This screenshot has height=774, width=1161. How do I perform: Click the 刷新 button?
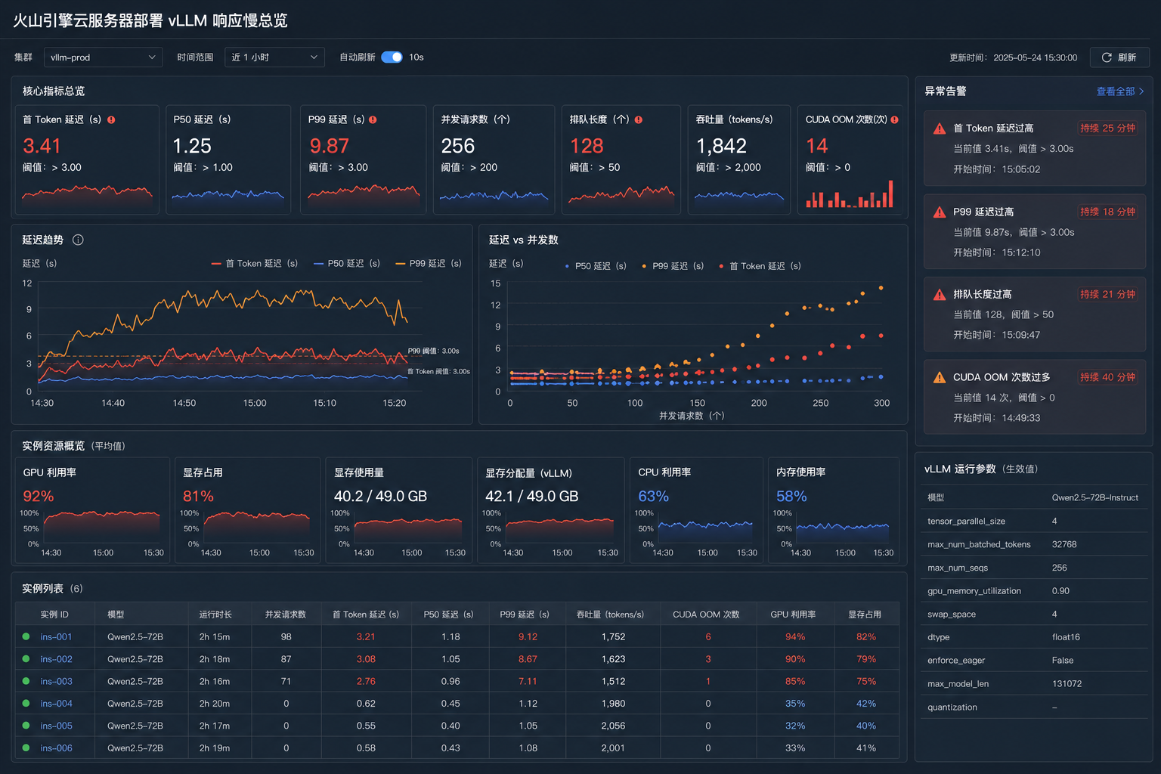(x=1119, y=57)
